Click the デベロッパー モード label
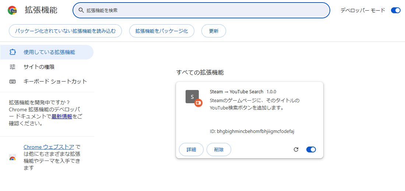This screenshot has width=405, height=191. (363, 10)
